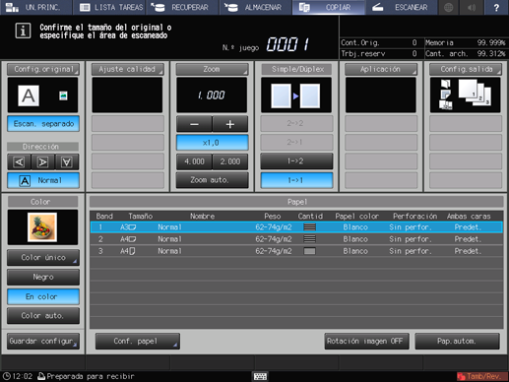This screenshot has width=509, height=382.
Task: Open help with the question mark
Action: pos(496,7)
